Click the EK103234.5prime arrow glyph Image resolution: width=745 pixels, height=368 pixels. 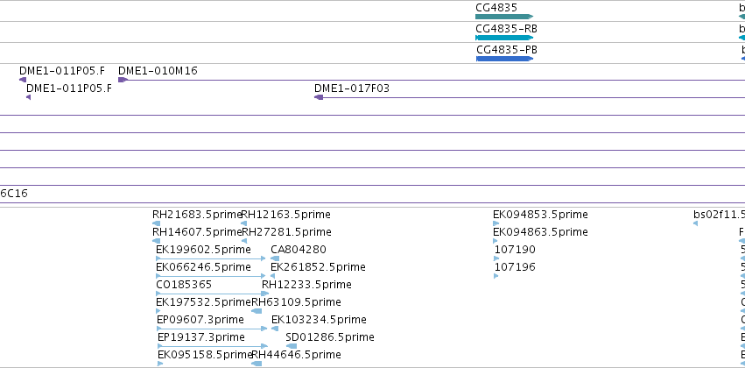coord(275,329)
